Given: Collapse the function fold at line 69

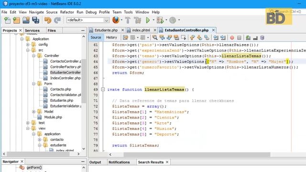Looking at the screenshot, I should click(x=103, y=89).
